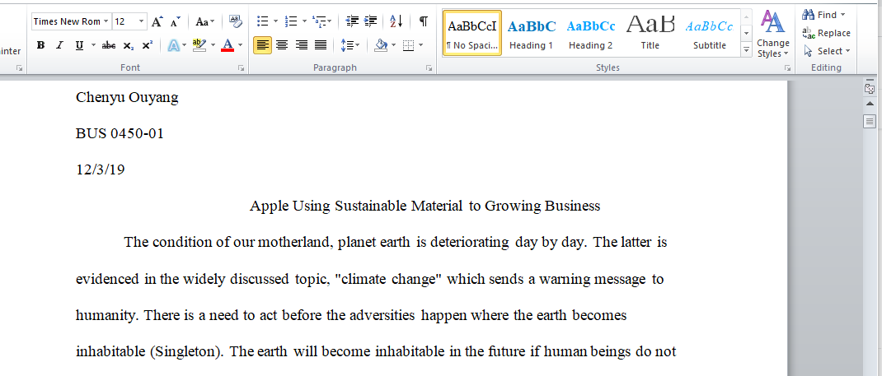The height and width of the screenshot is (376, 882).
Task: Click Increase Indent icon
Action: pos(371,21)
